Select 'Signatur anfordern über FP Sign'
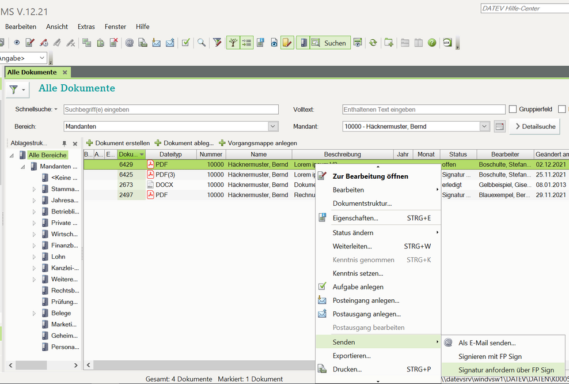The width and height of the screenshot is (569, 384). 506,370
